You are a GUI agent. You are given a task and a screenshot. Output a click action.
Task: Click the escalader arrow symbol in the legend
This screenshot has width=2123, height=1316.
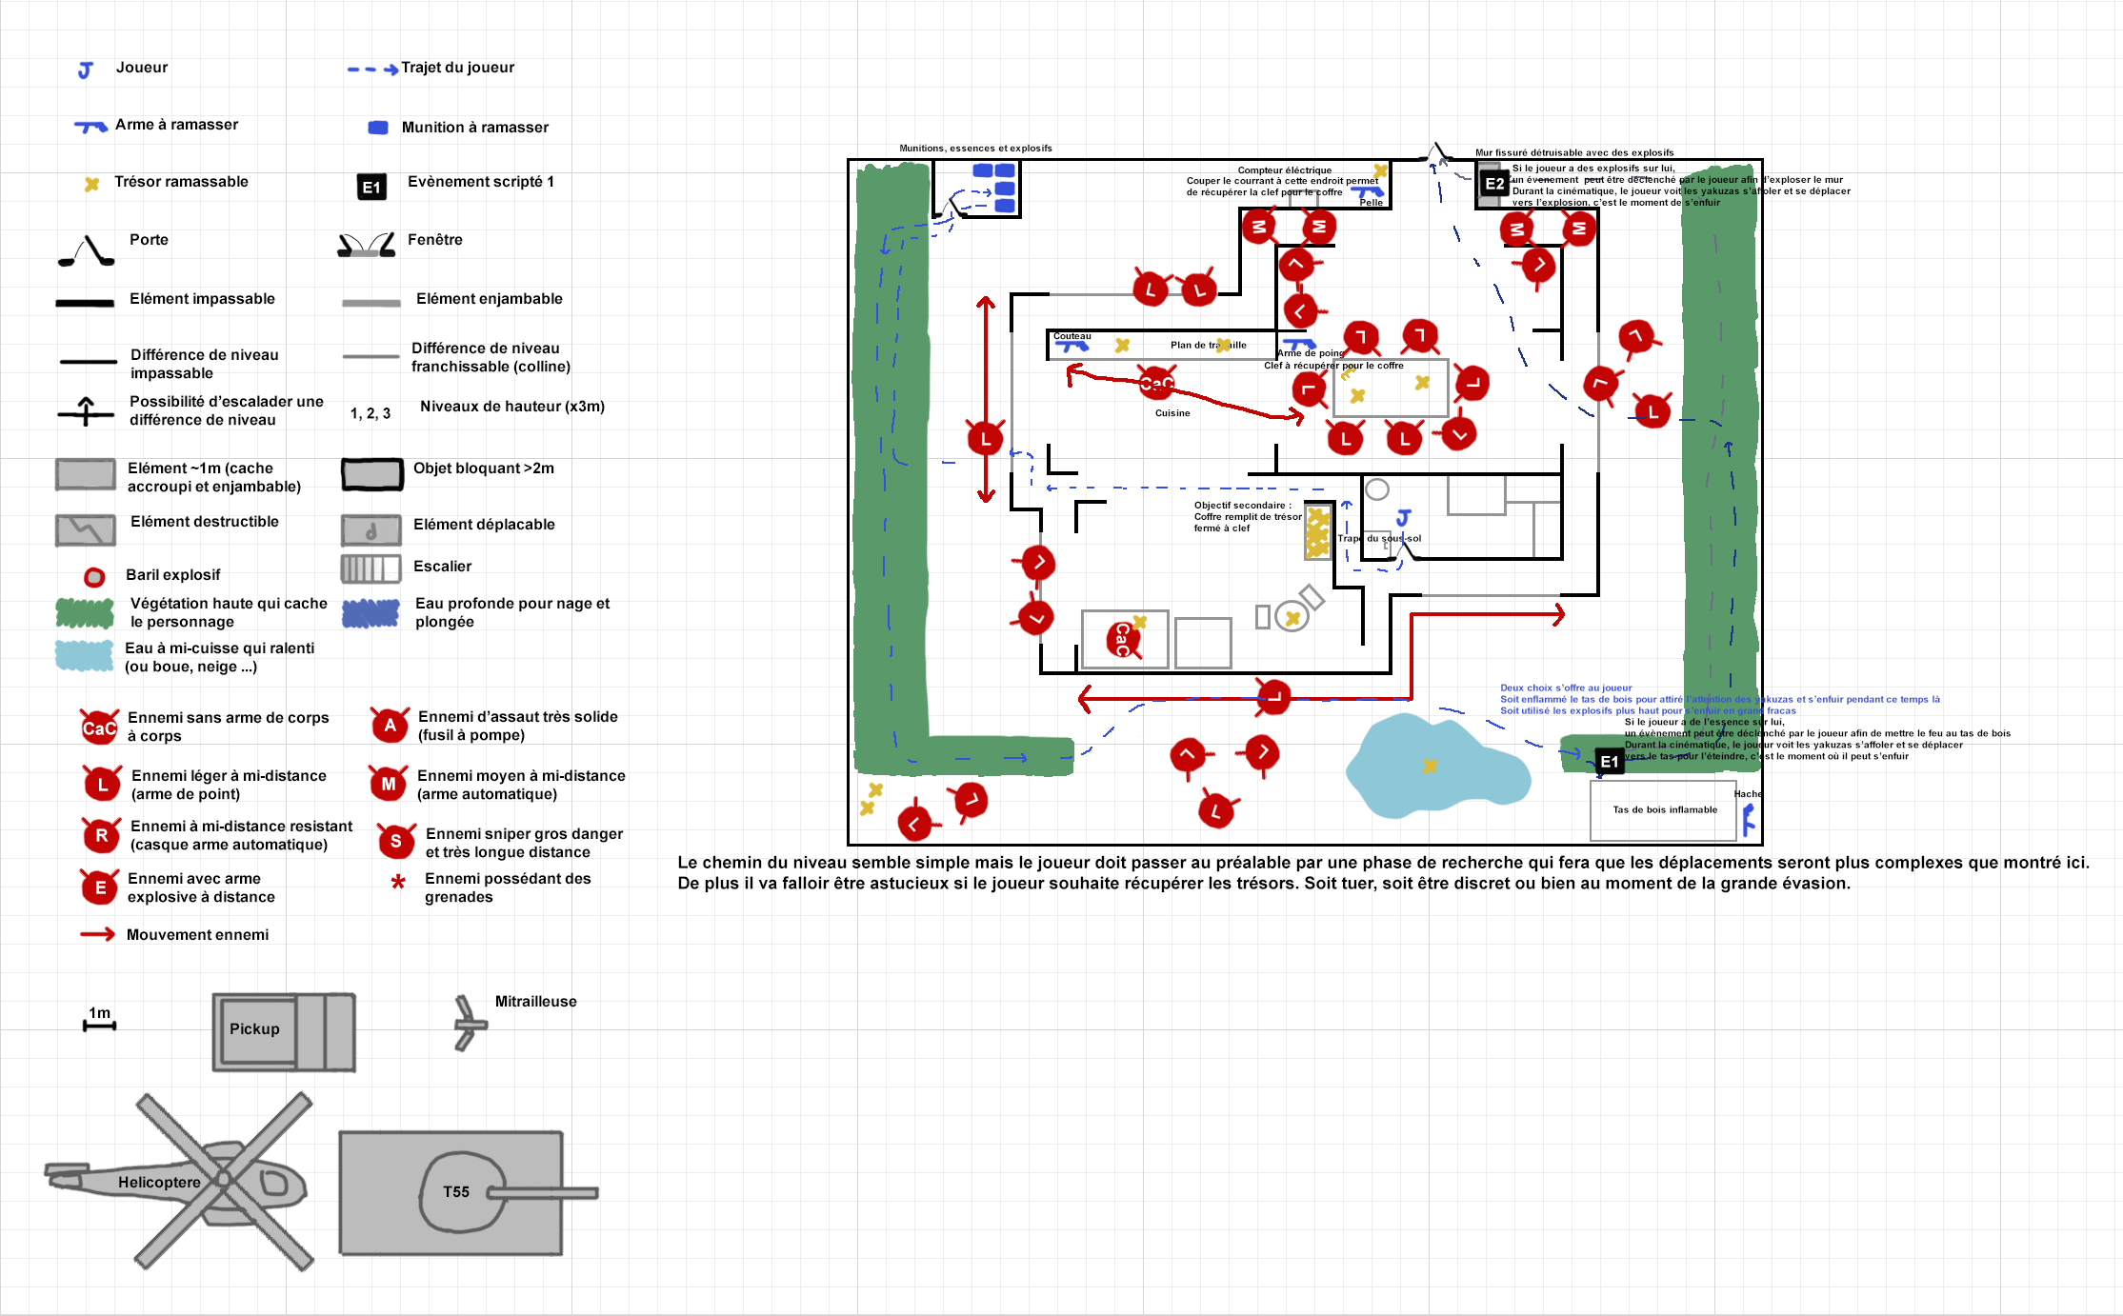86,410
